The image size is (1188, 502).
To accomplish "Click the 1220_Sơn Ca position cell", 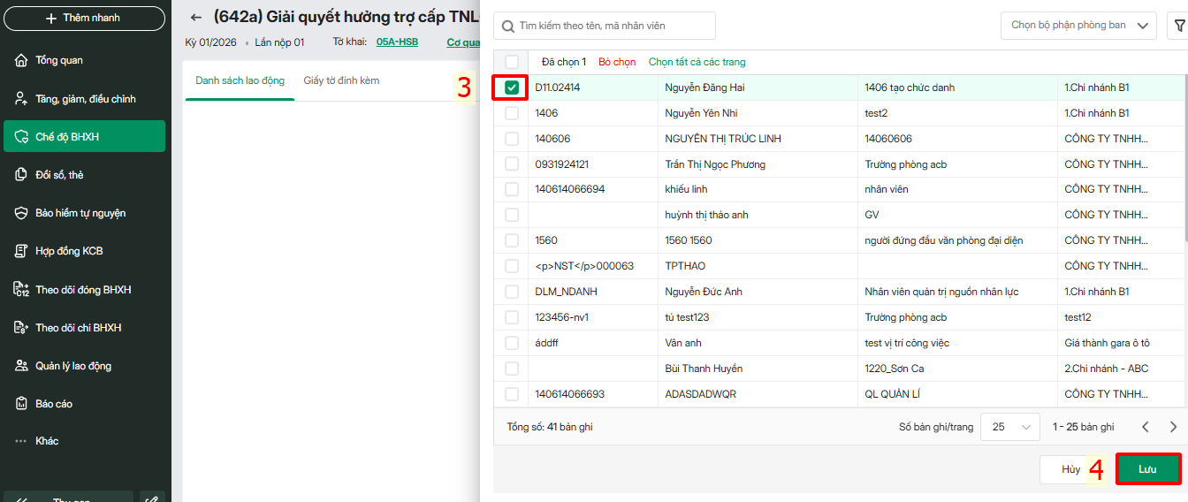I will click(x=957, y=369).
